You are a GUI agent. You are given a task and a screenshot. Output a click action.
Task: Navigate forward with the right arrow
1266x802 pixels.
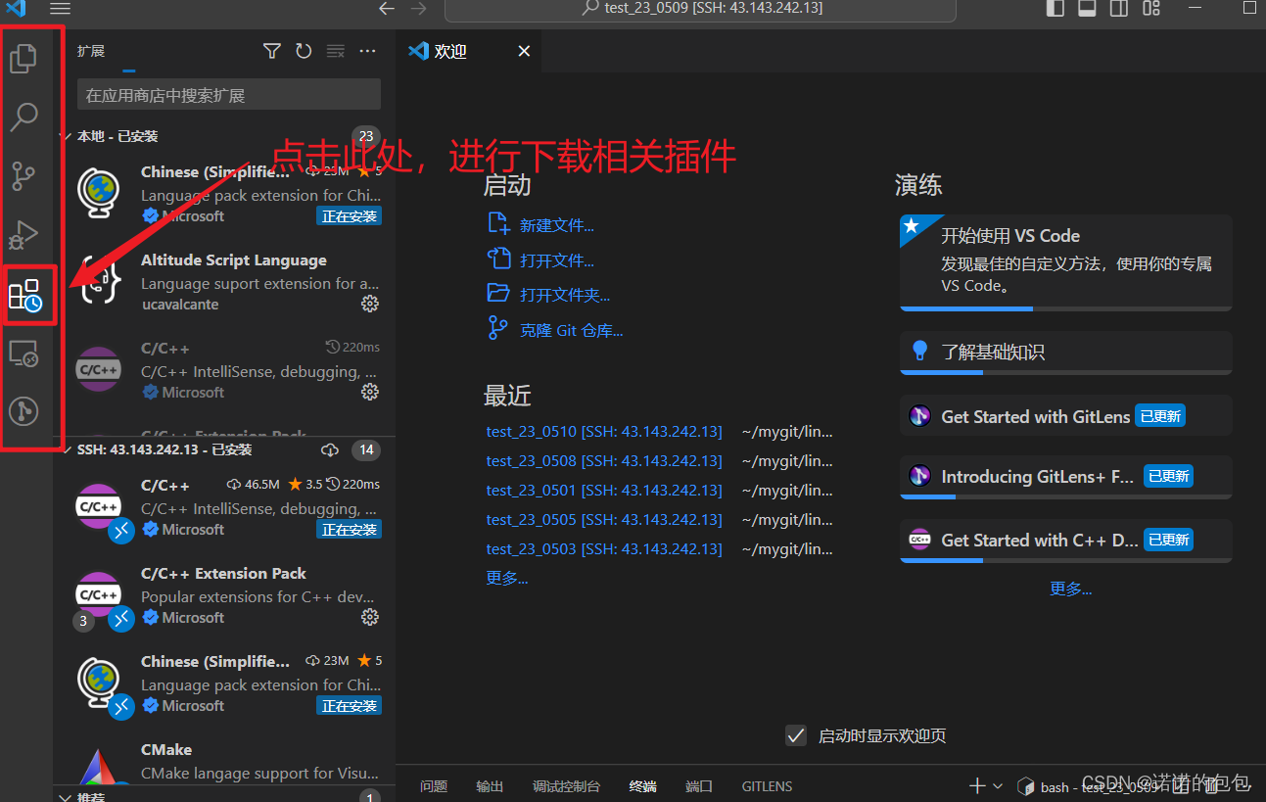pyautogui.click(x=418, y=8)
